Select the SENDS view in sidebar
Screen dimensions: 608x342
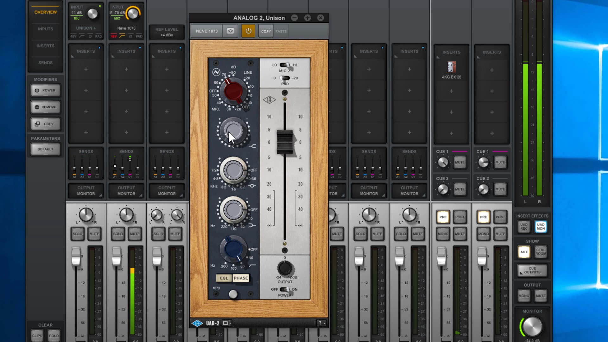[45, 63]
